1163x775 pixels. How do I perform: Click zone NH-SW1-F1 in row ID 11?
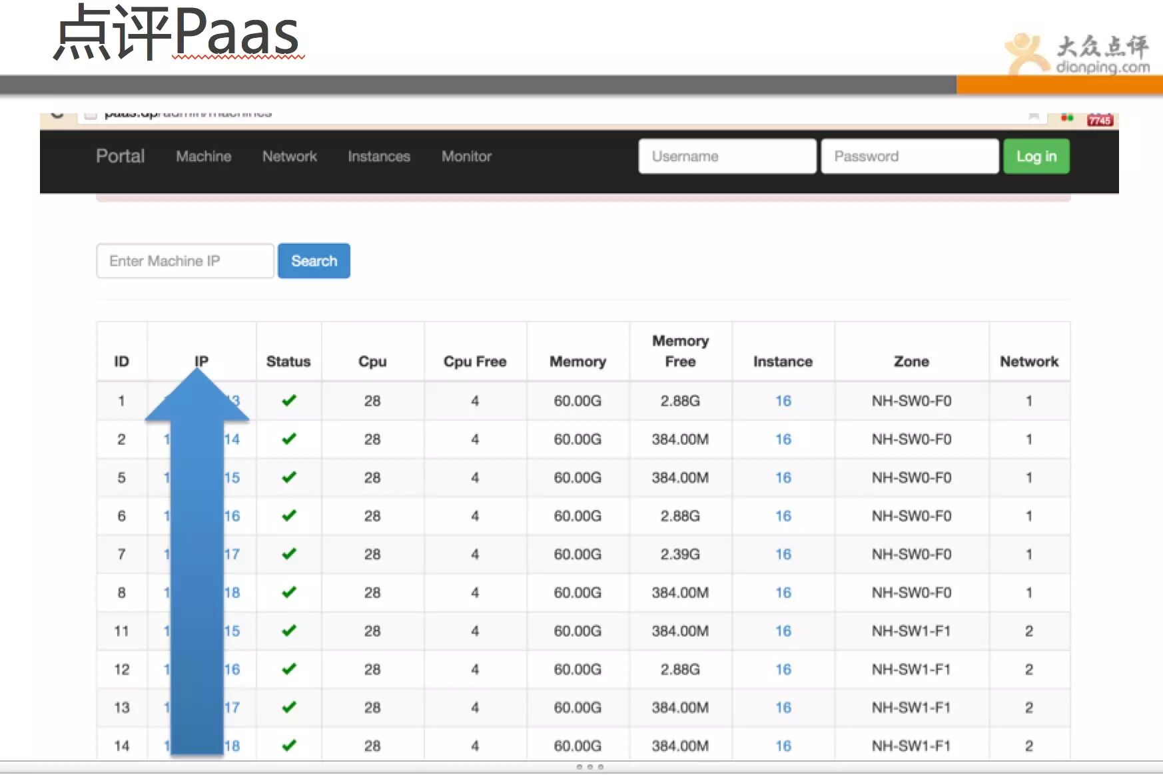pyautogui.click(x=911, y=631)
